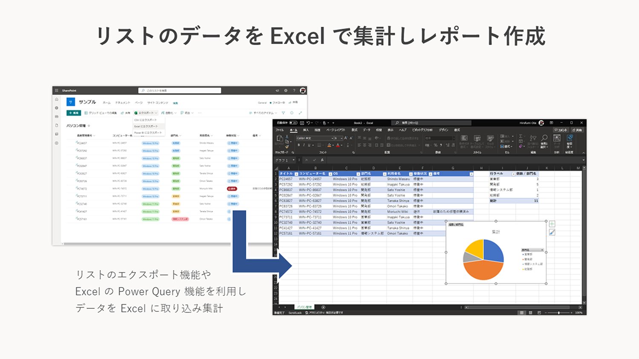Click the AutoSum sigma icon
The height and width of the screenshot is (359, 639).
point(521,137)
